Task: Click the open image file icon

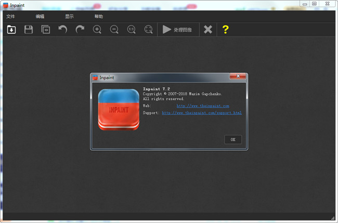Action: pyautogui.click(x=11, y=30)
